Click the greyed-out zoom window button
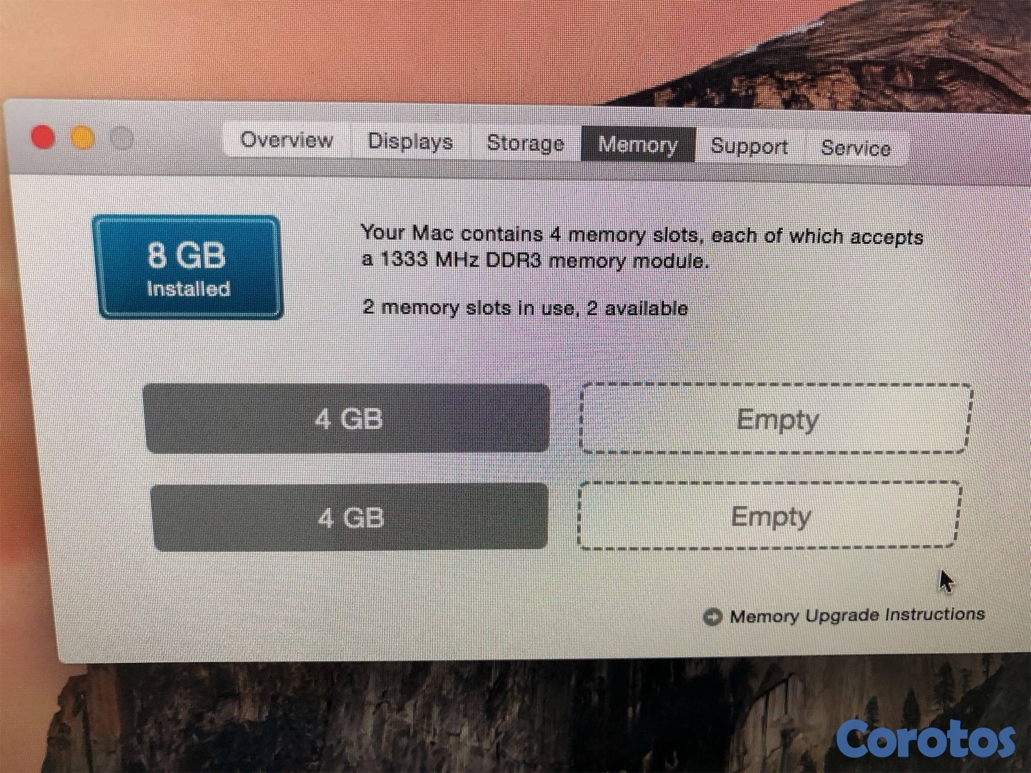Viewport: 1031px width, 773px height. coord(121,139)
